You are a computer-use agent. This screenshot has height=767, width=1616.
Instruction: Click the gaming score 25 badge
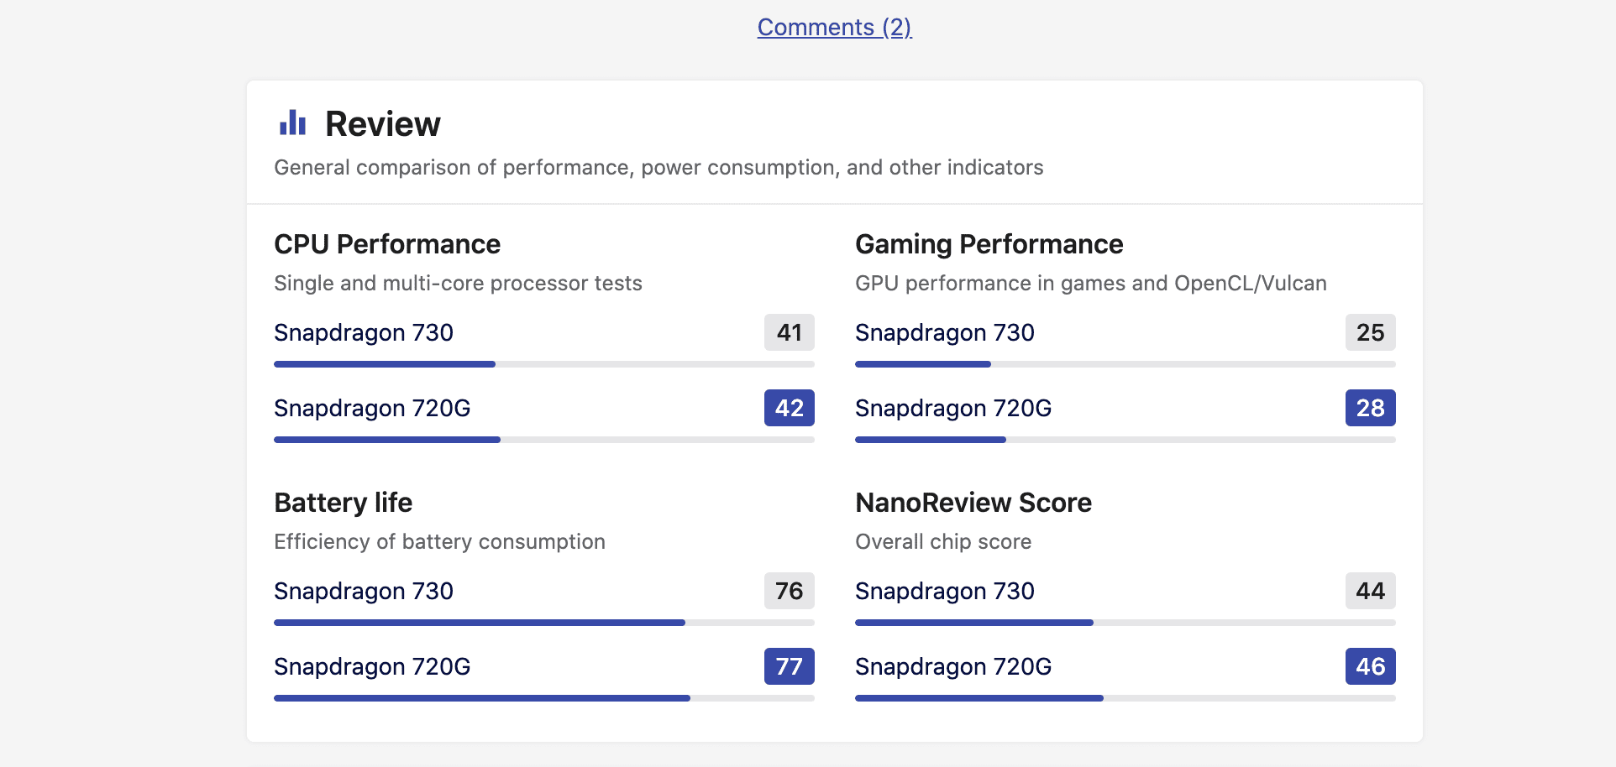(1370, 332)
